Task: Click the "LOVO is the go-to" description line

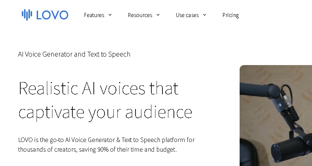Action: [106, 140]
